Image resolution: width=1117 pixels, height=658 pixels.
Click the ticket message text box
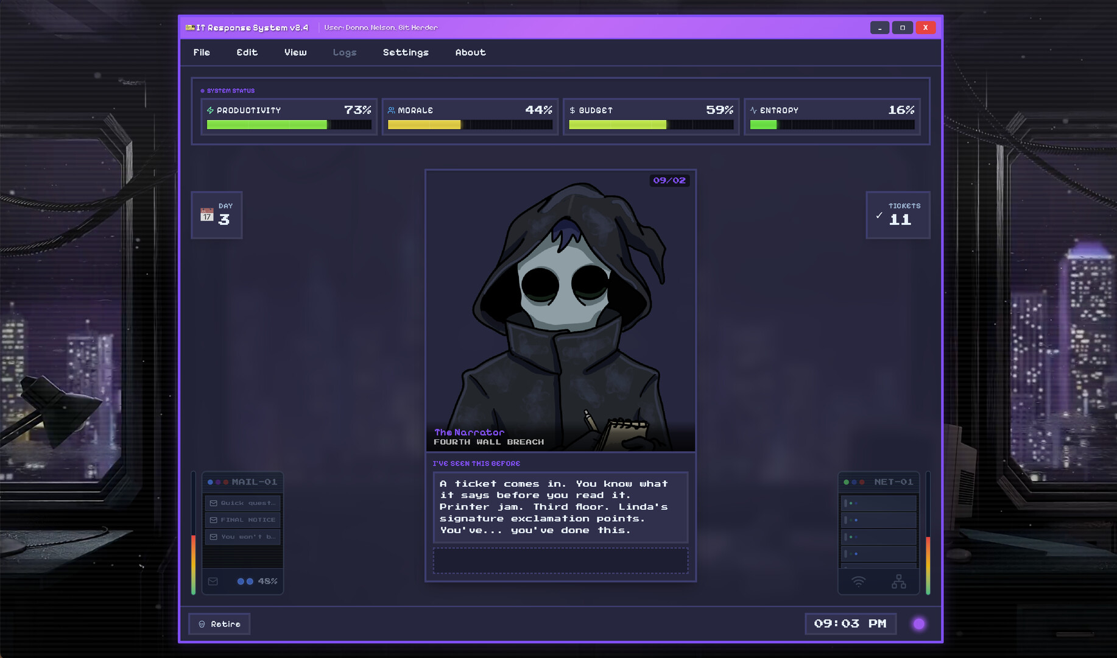click(x=560, y=507)
